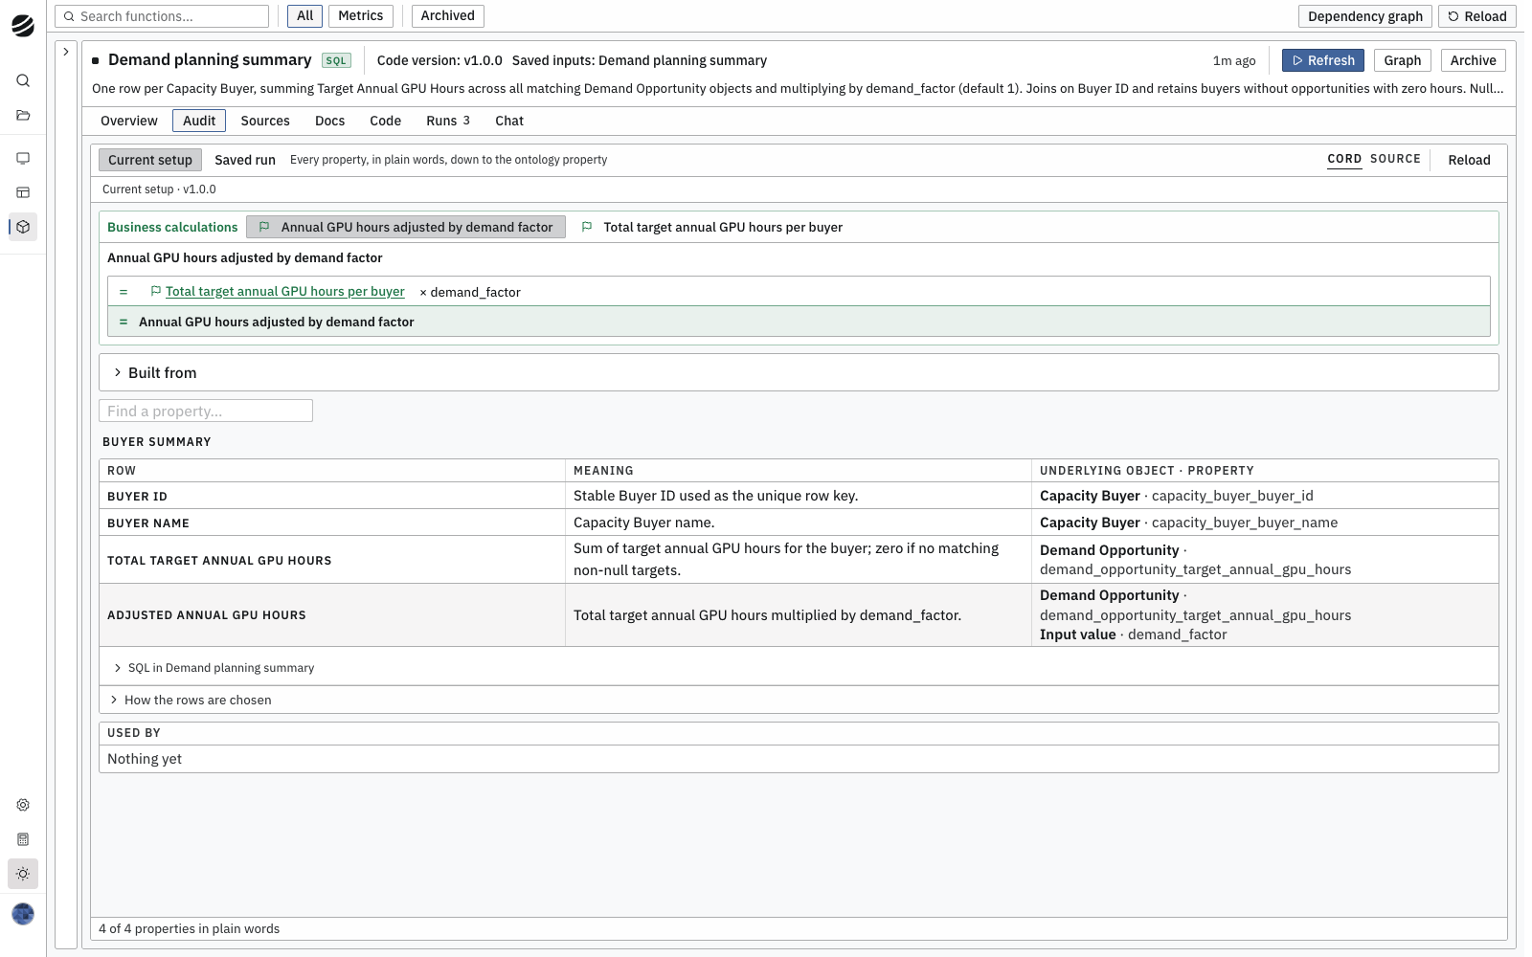Viewport: 1532px width, 957px height.
Task: Switch to SOURCE mode
Action: tap(1395, 159)
